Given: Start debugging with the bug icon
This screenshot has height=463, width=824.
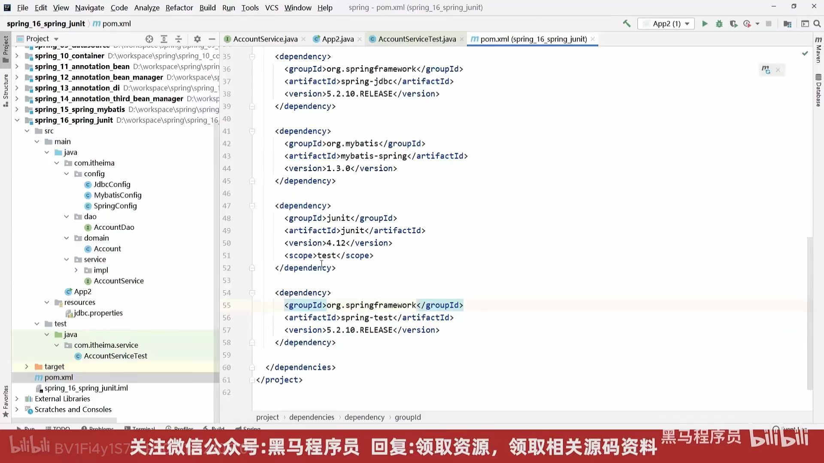Looking at the screenshot, I should tap(719, 24).
